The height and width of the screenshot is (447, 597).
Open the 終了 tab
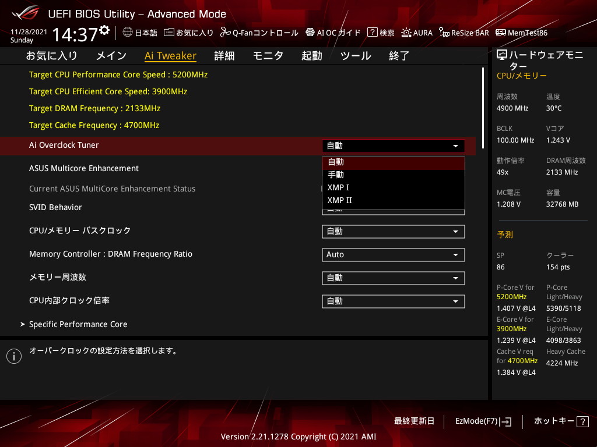[x=399, y=56]
